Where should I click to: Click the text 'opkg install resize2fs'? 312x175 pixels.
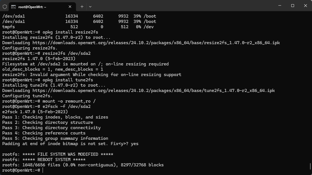(70, 32)
